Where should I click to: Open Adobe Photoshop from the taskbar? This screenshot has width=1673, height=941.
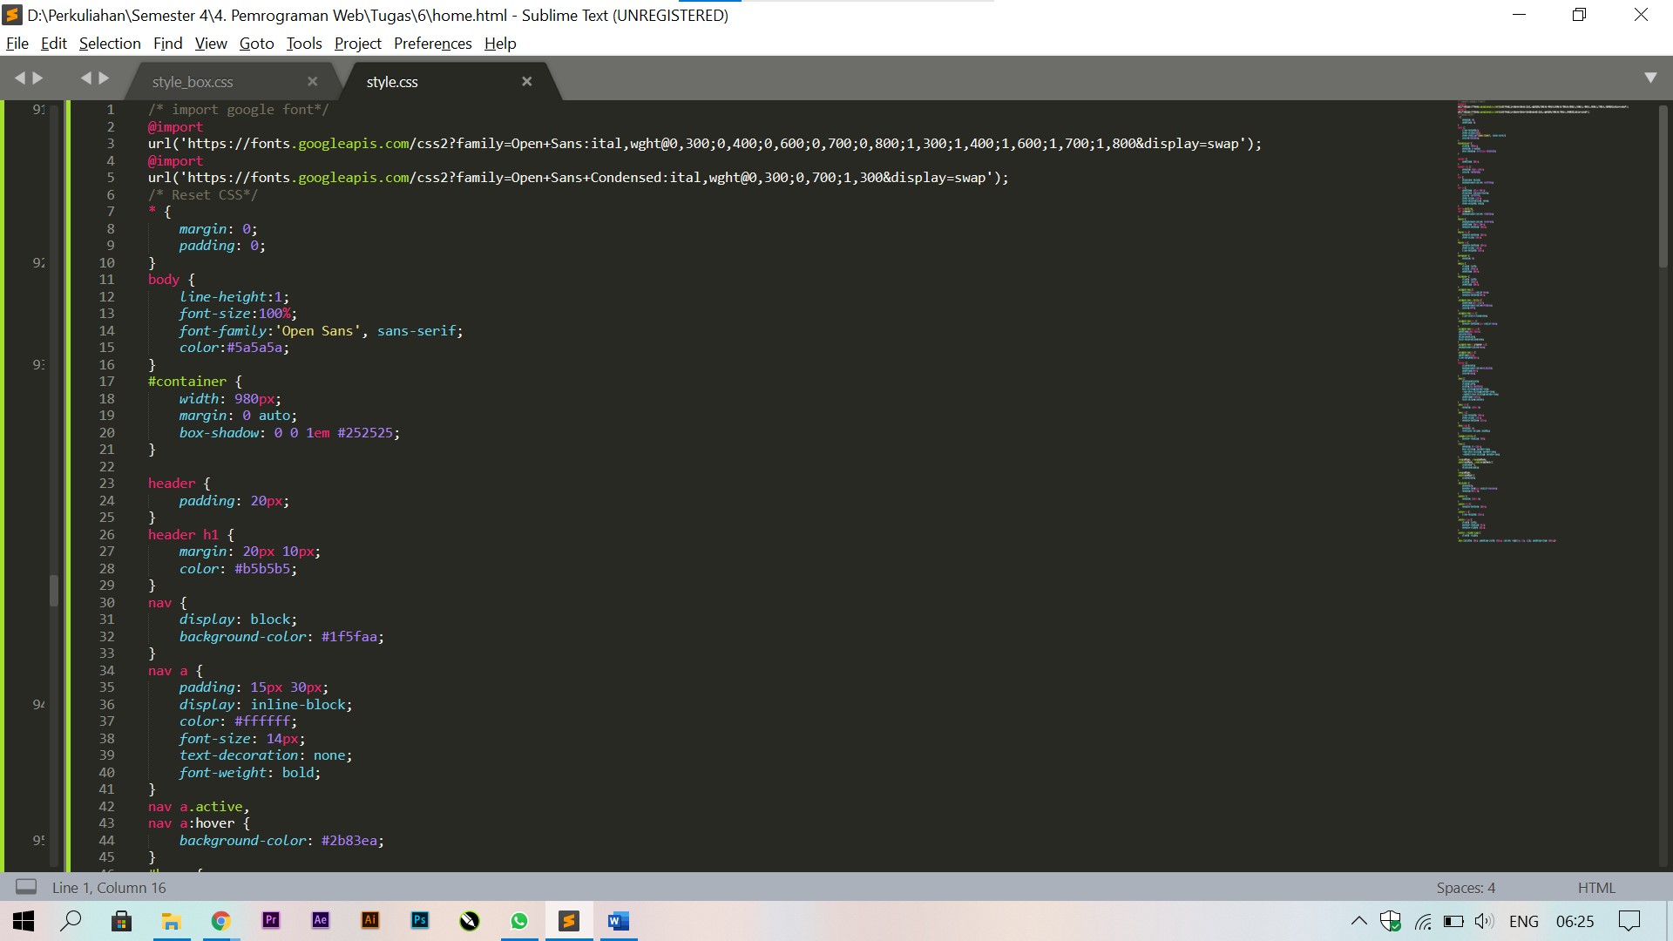click(x=419, y=921)
